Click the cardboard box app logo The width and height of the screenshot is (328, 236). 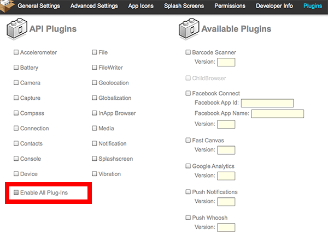pos(7,6)
